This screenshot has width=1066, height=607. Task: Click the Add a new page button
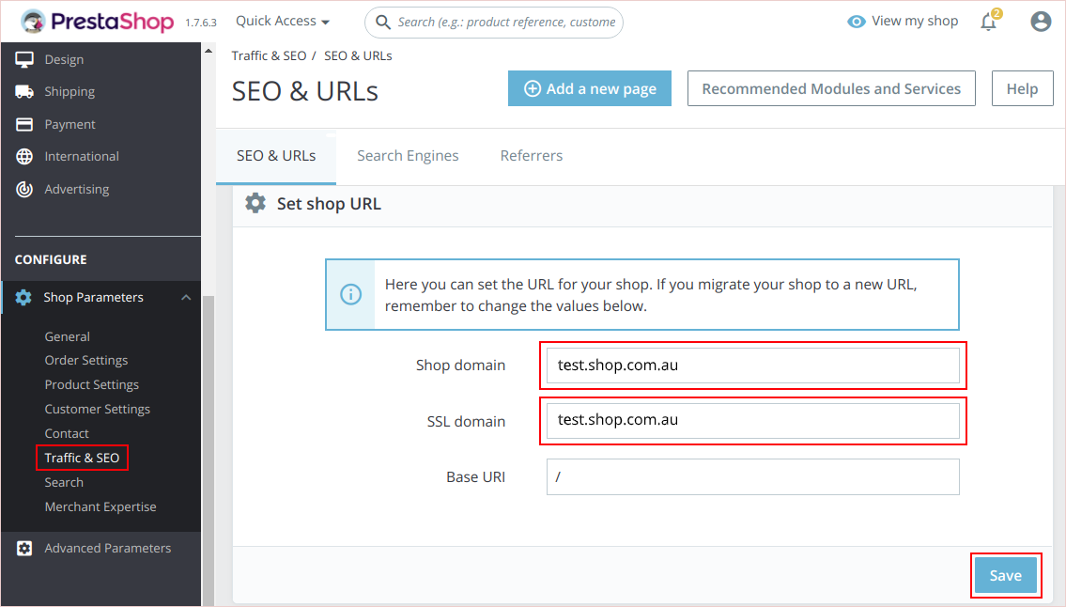pyautogui.click(x=590, y=88)
